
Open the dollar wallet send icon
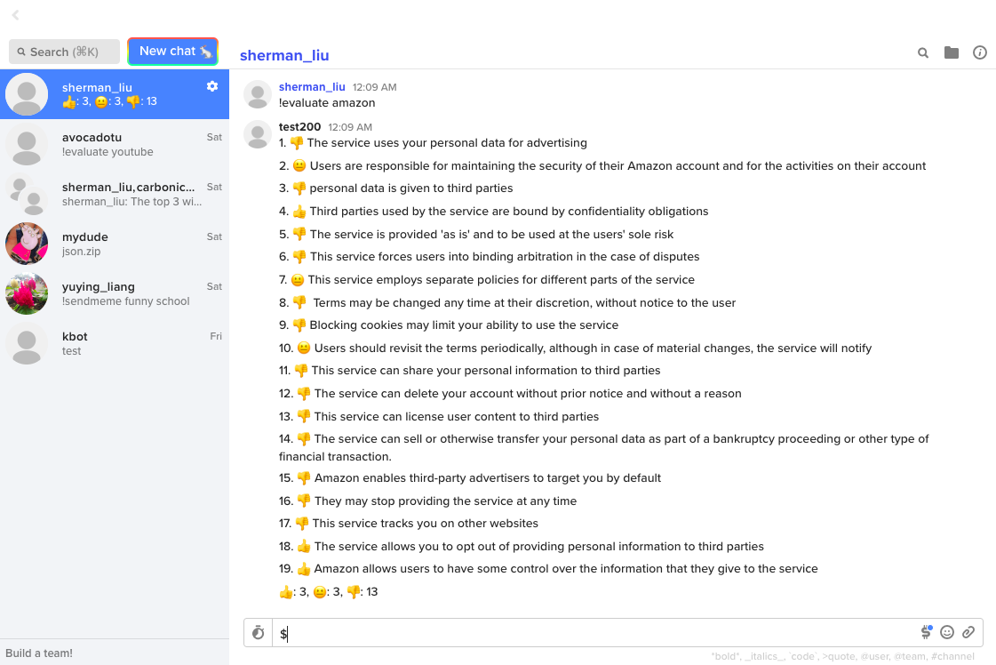tap(926, 632)
